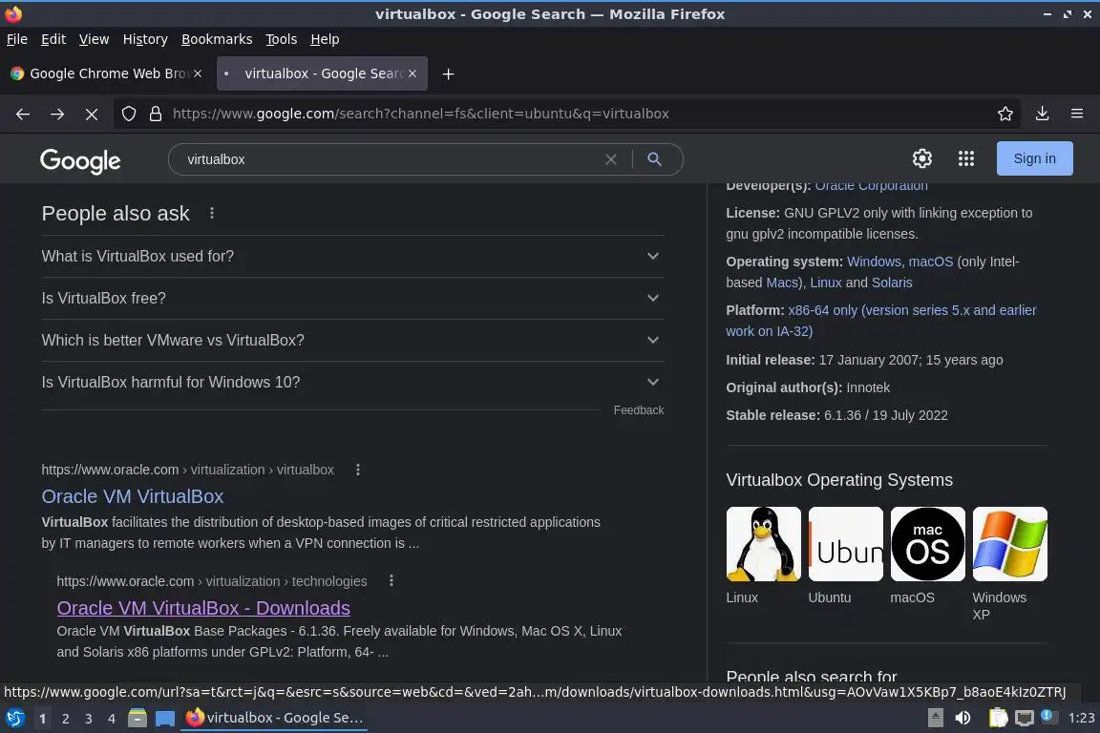Screen dimensions: 1100x733
Task: Switch to workspace 2
Action: click(x=65, y=719)
